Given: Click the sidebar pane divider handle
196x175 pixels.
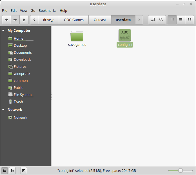Looking at the screenshot, I should (51, 96).
